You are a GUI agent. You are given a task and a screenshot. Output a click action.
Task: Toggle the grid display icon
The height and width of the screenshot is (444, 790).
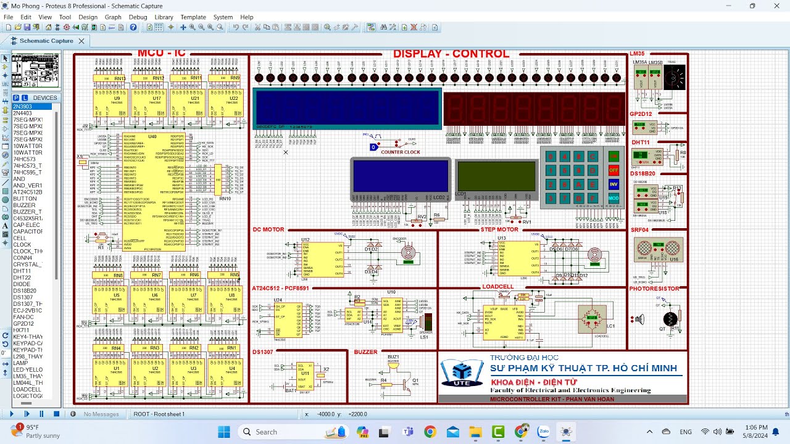[x=159, y=27]
